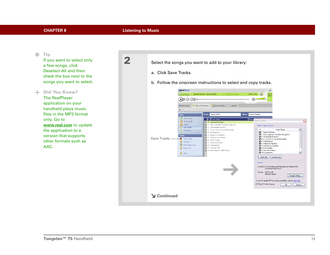
Task: Uncheck track 1 Spanish Grease in Save Tracks
Action: [260, 132]
